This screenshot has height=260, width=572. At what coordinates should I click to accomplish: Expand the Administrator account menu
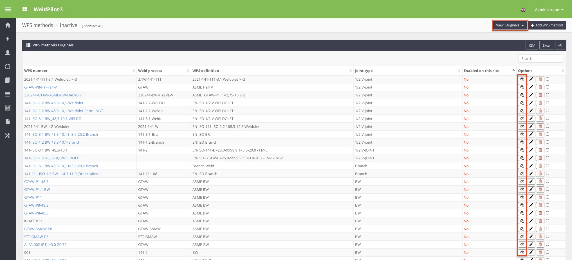pyautogui.click(x=549, y=10)
